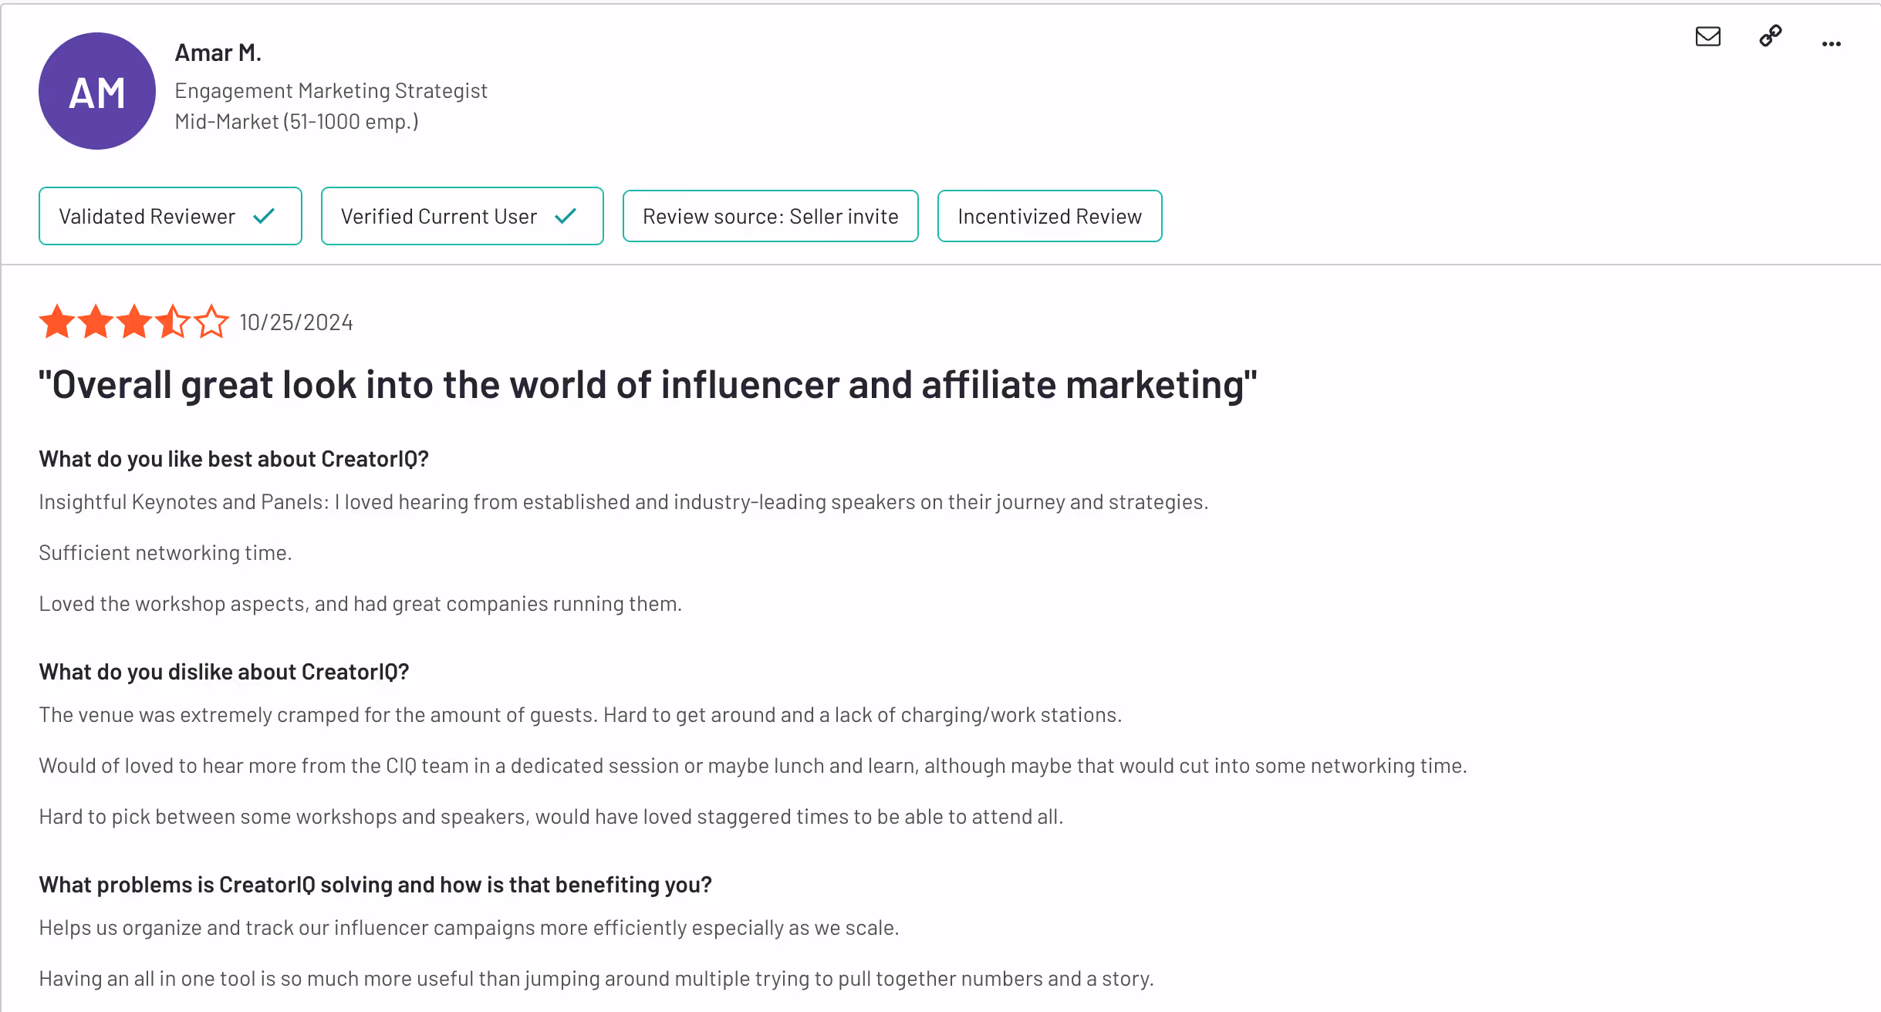
Task: Click the second filled rating star
Action: tap(96, 322)
